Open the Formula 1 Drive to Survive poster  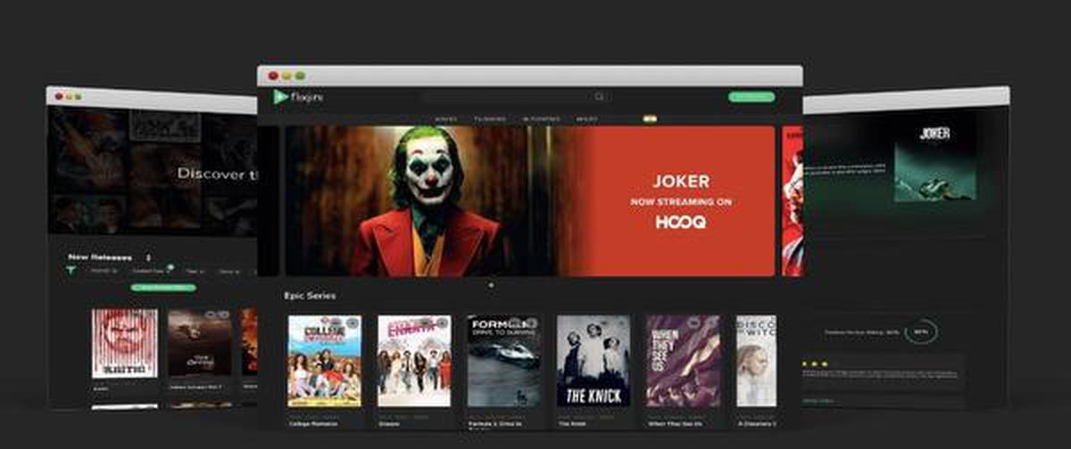pos(503,361)
